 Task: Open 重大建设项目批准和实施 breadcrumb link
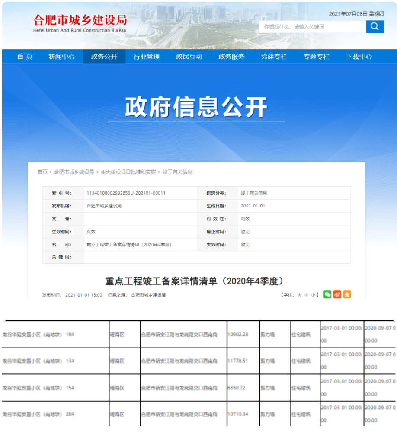(x=128, y=172)
